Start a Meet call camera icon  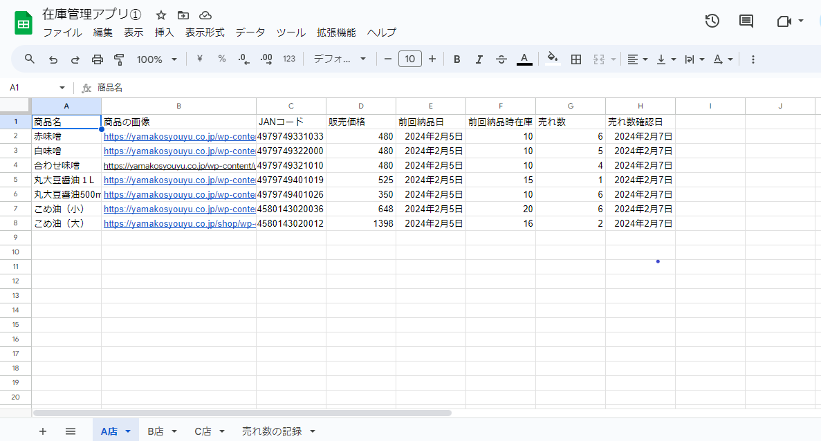[784, 21]
